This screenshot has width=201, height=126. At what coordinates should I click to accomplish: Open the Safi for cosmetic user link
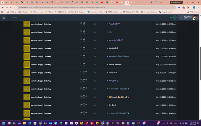[115, 64]
